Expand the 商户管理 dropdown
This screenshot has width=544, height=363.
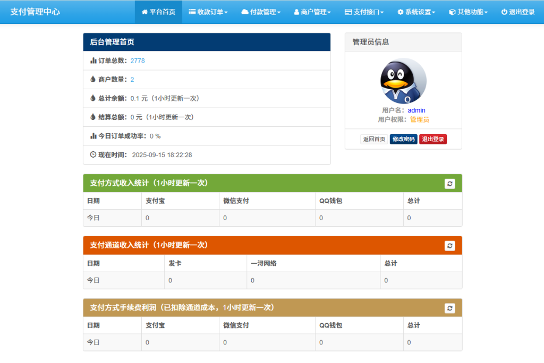point(312,12)
